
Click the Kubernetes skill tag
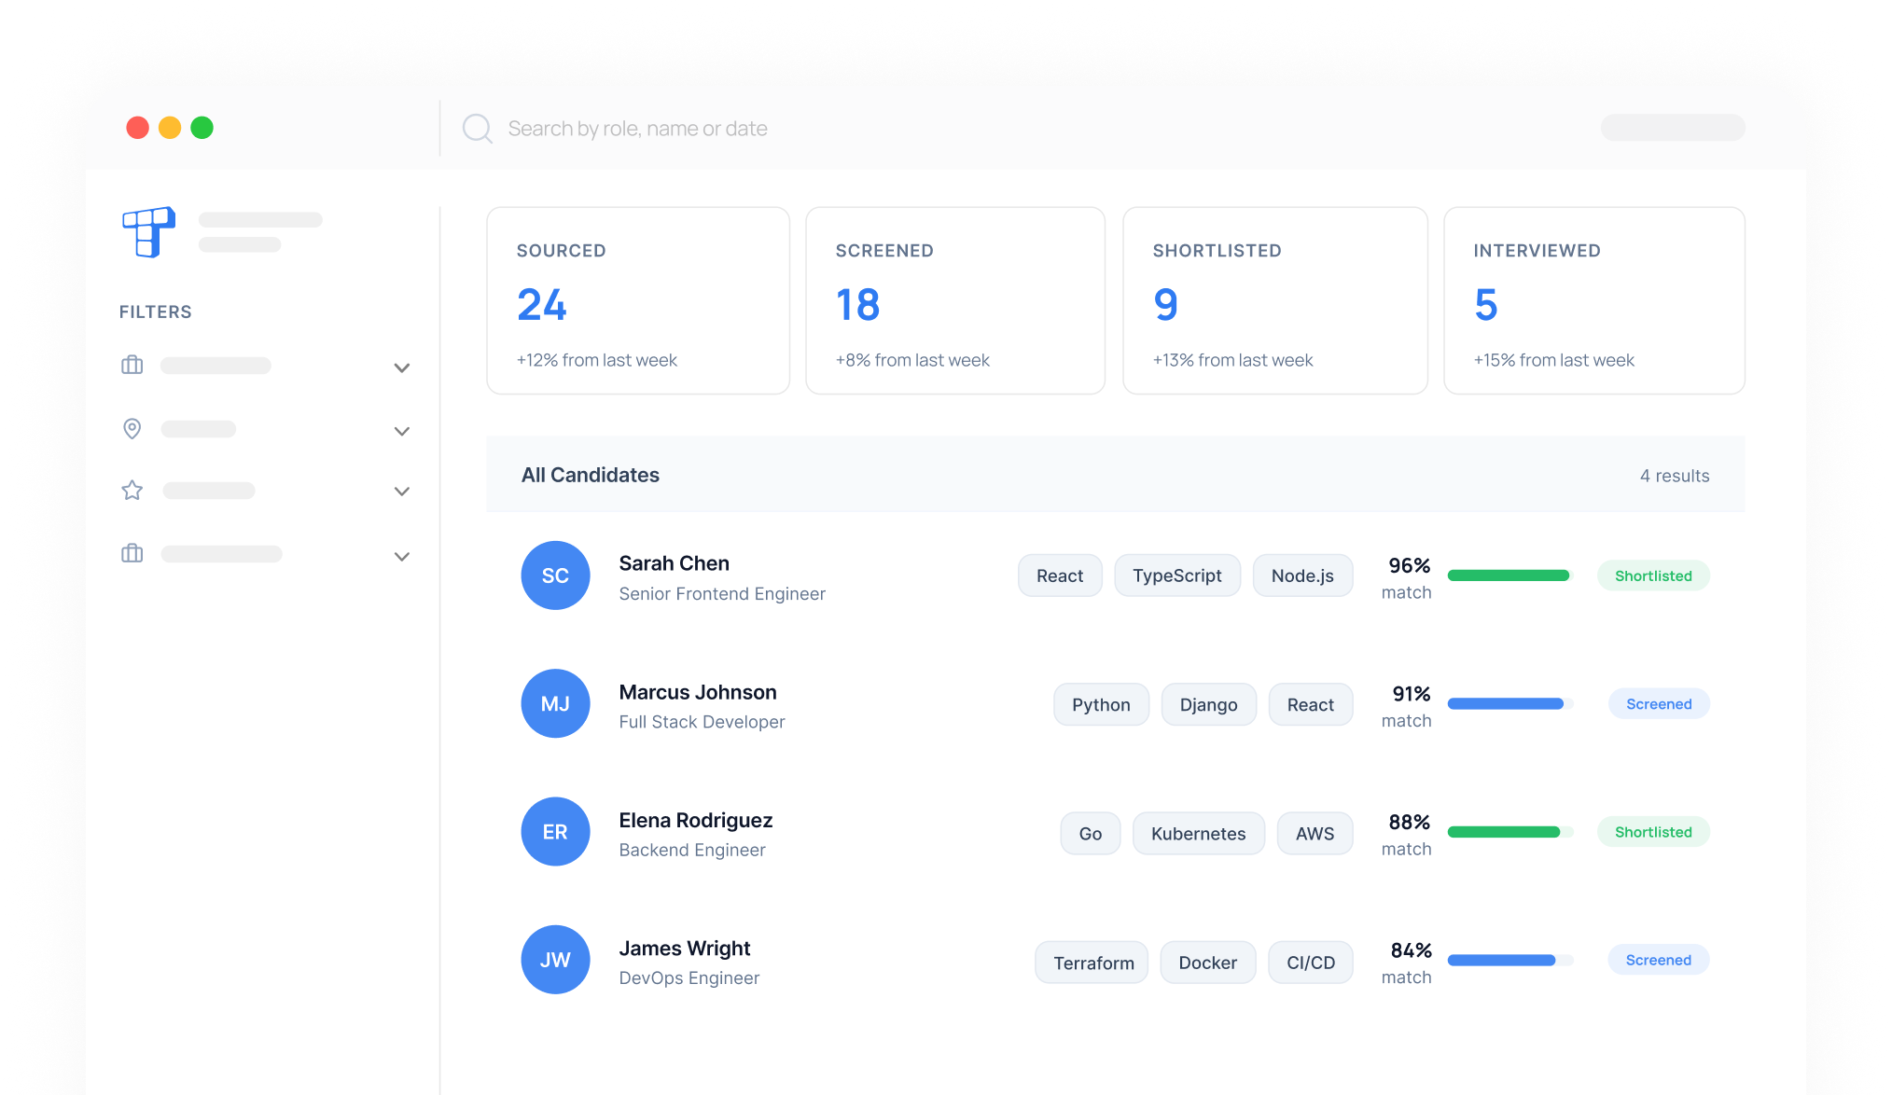(1198, 833)
